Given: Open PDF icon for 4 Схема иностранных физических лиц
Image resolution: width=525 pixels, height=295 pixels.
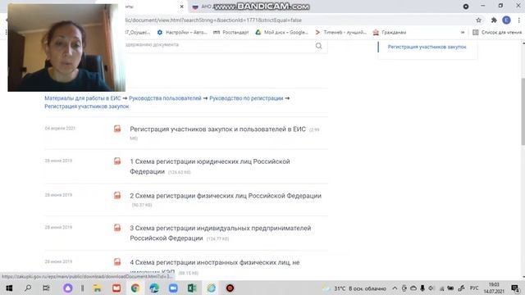Looking at the screenshot, I should tap(117, 261).
